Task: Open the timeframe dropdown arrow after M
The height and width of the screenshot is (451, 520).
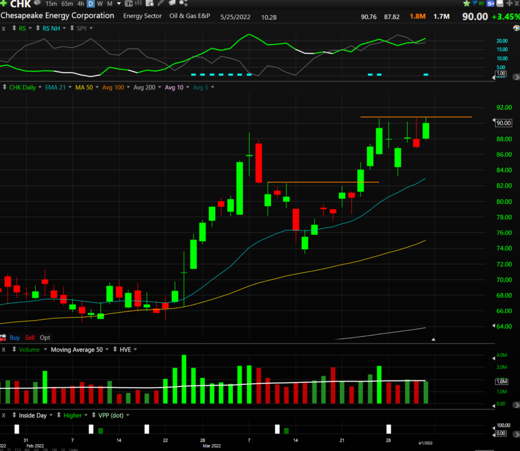Action: point(119,4)
